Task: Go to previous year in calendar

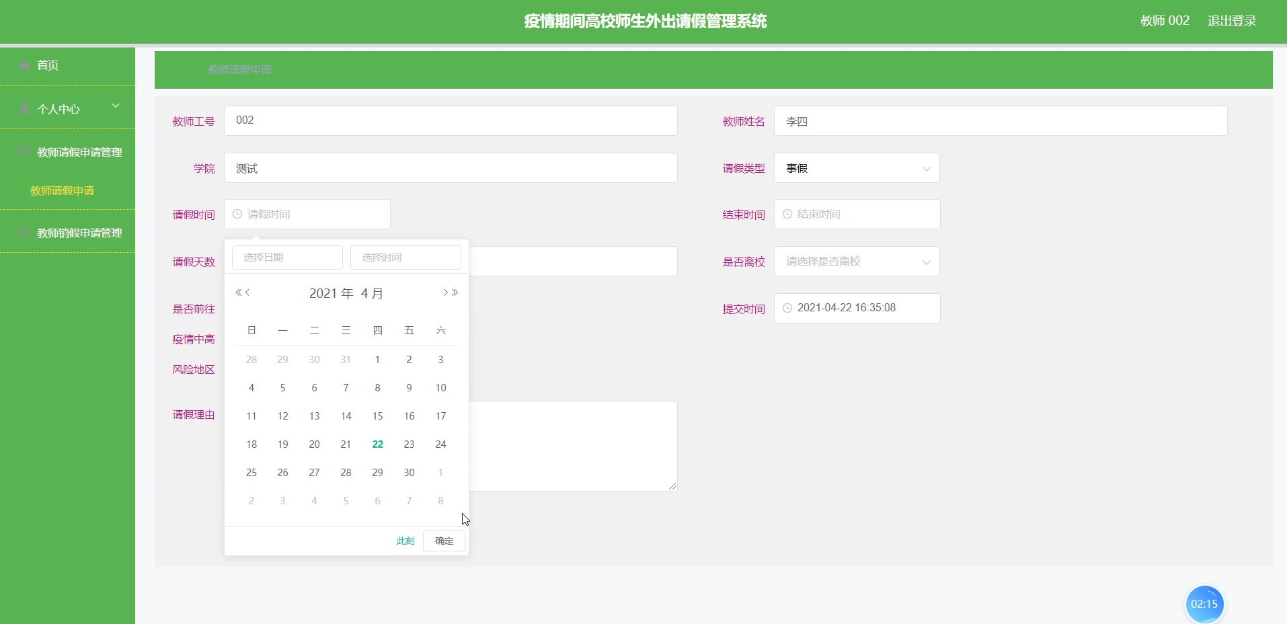Action: (238, 292)
